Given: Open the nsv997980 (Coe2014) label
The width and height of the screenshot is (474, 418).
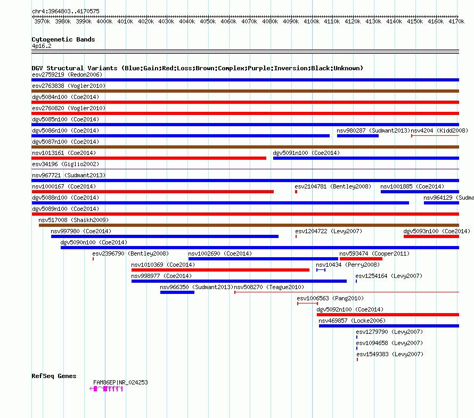Looking at the screenshot, I should click(x=81, y=231).
